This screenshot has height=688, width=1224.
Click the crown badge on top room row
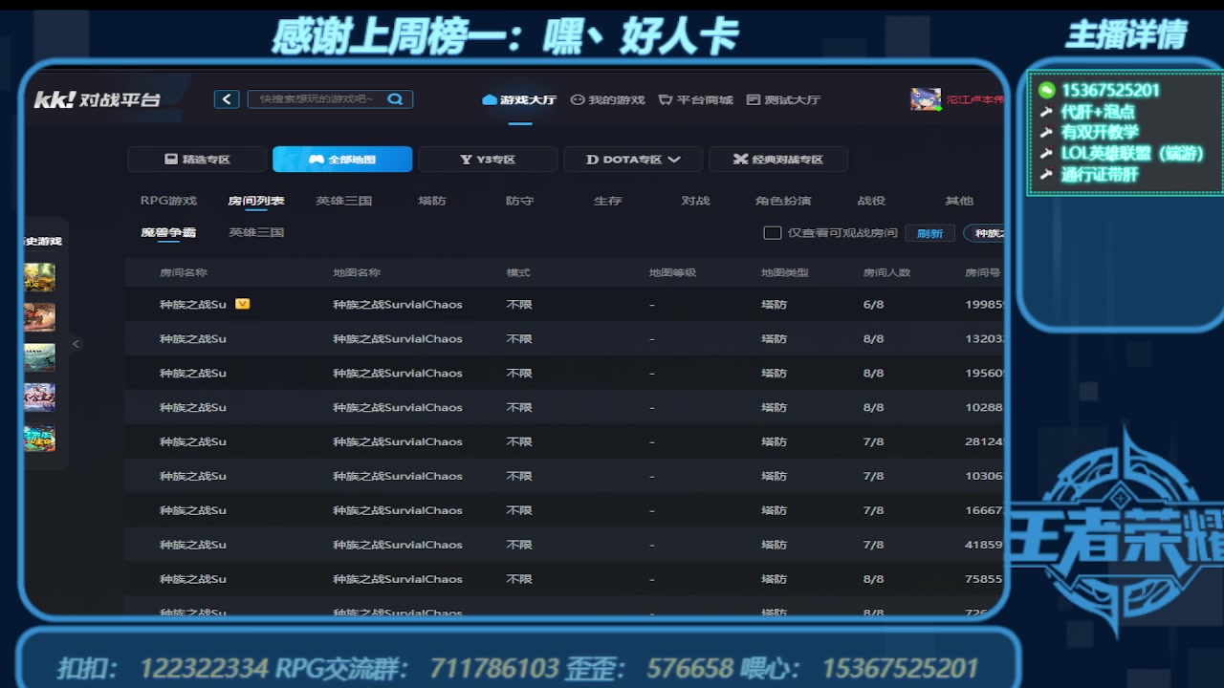point(242,303)
